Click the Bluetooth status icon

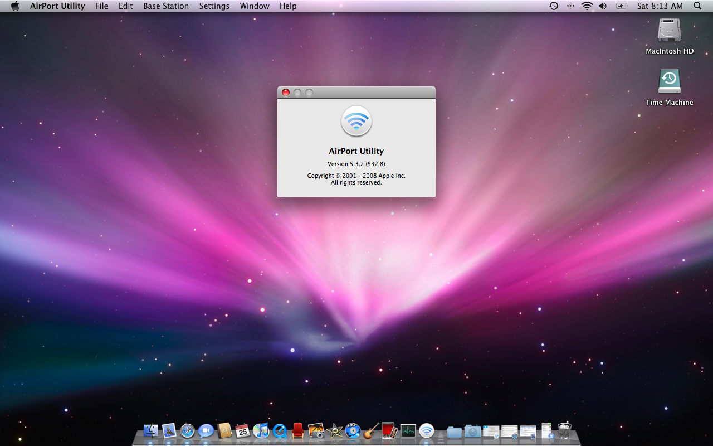570,6
